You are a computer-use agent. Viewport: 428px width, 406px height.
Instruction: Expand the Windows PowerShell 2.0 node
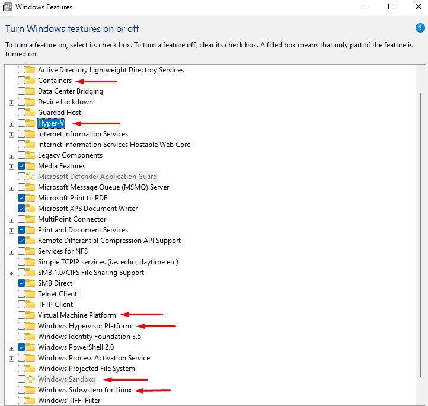click(11, 348)
